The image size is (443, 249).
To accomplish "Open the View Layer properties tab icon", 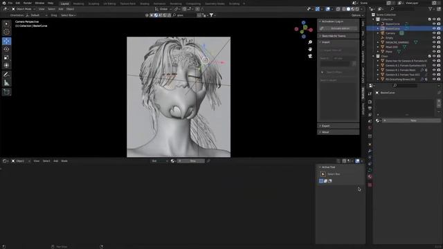I will point(370,115).
